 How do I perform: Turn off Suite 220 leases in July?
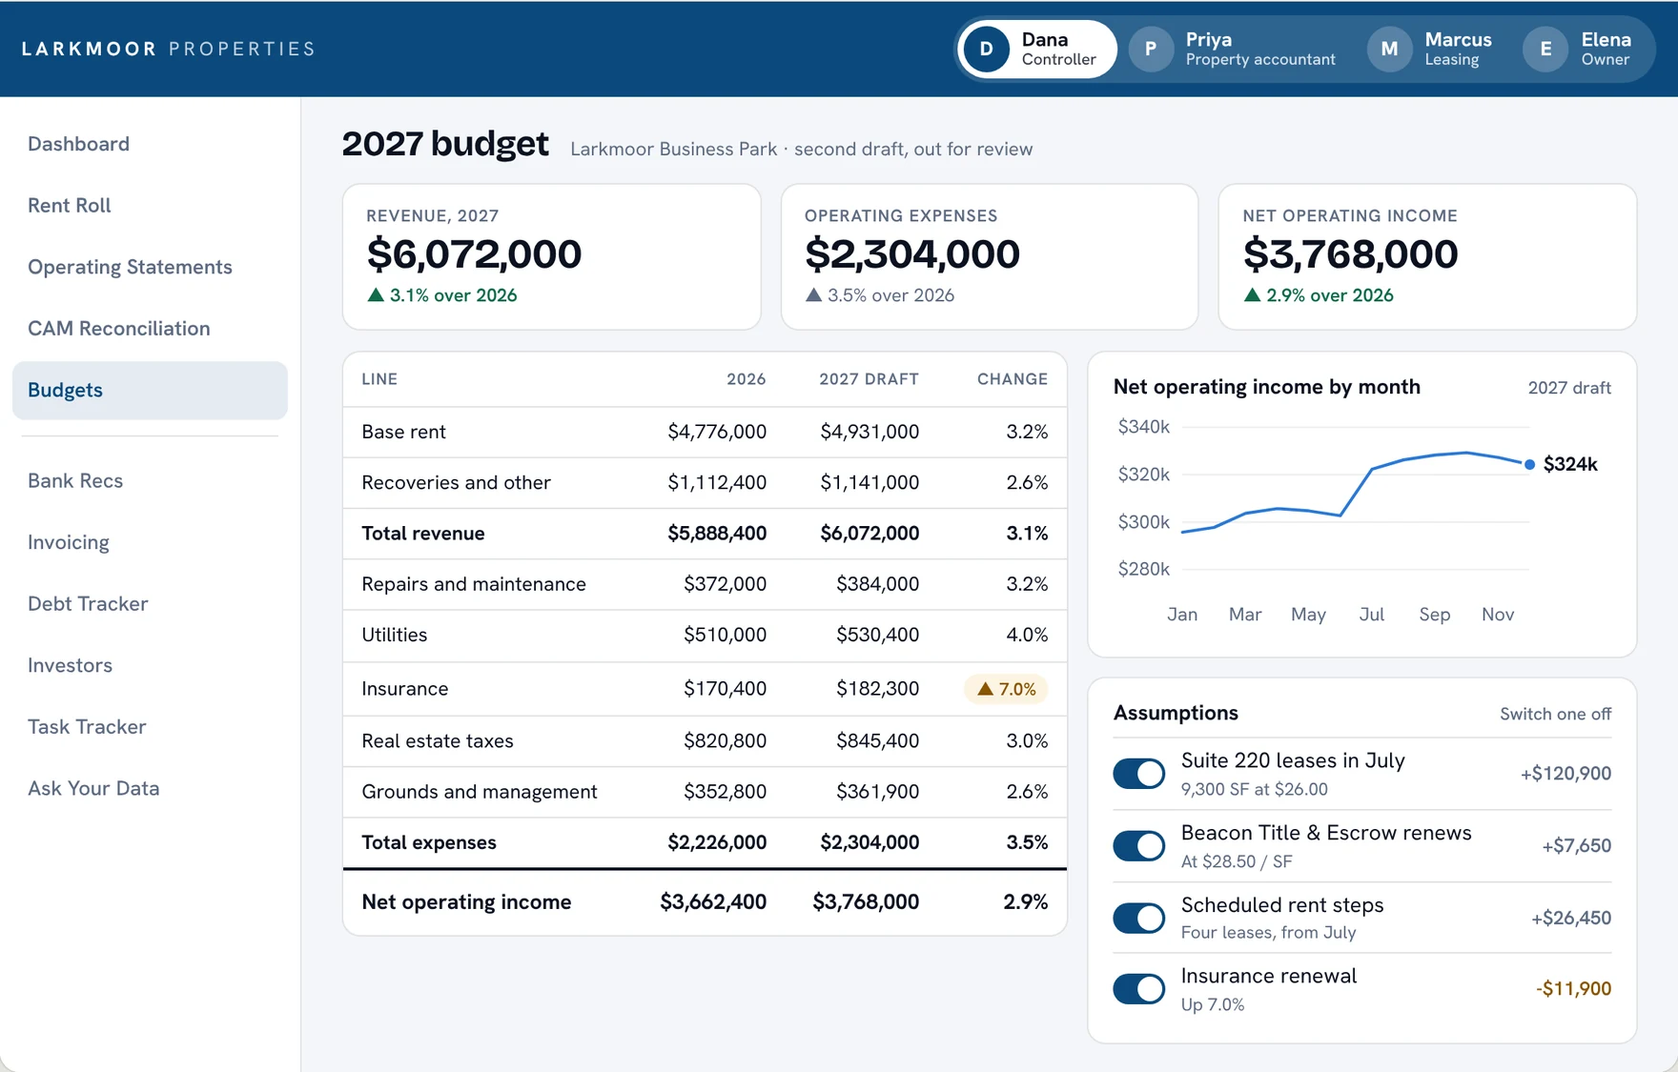tap(1139, 774)
